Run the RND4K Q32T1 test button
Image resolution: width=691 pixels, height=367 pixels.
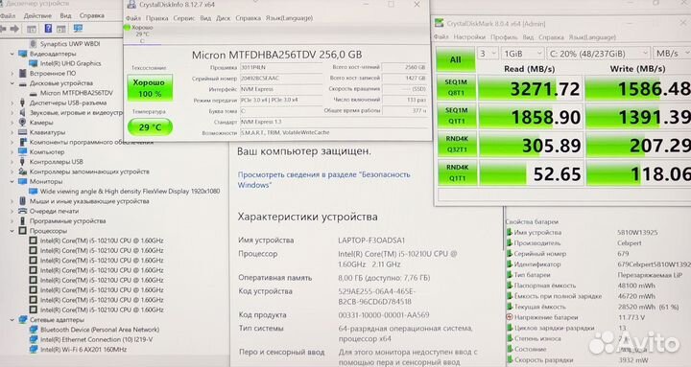(457, 145)
